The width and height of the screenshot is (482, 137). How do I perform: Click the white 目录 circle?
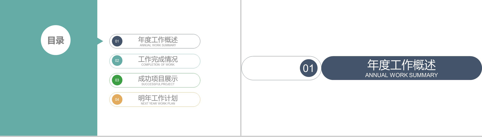coord(56,40)
